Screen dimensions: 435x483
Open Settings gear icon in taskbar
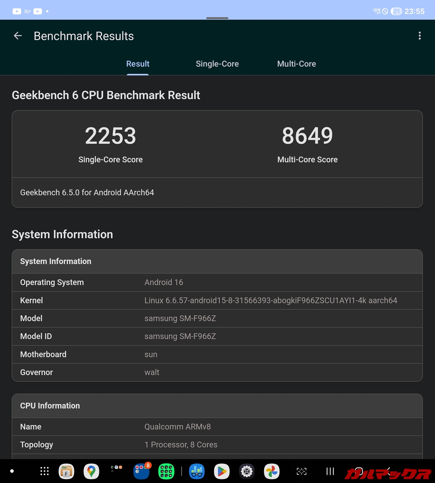pos(247,471)
